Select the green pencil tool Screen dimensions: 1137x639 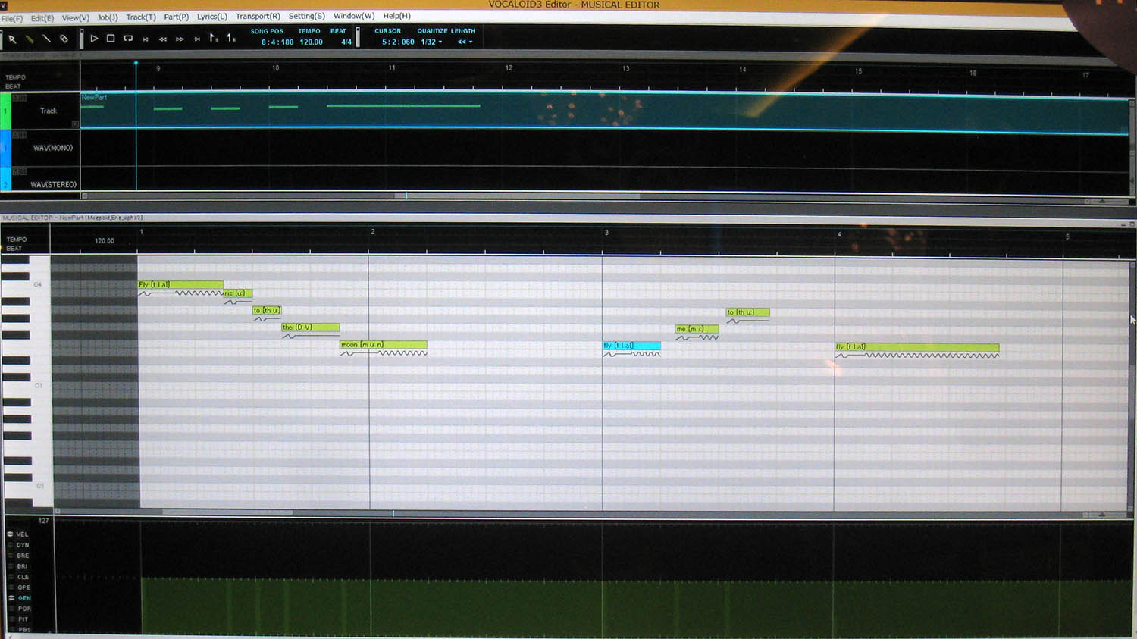click(30, 39)
